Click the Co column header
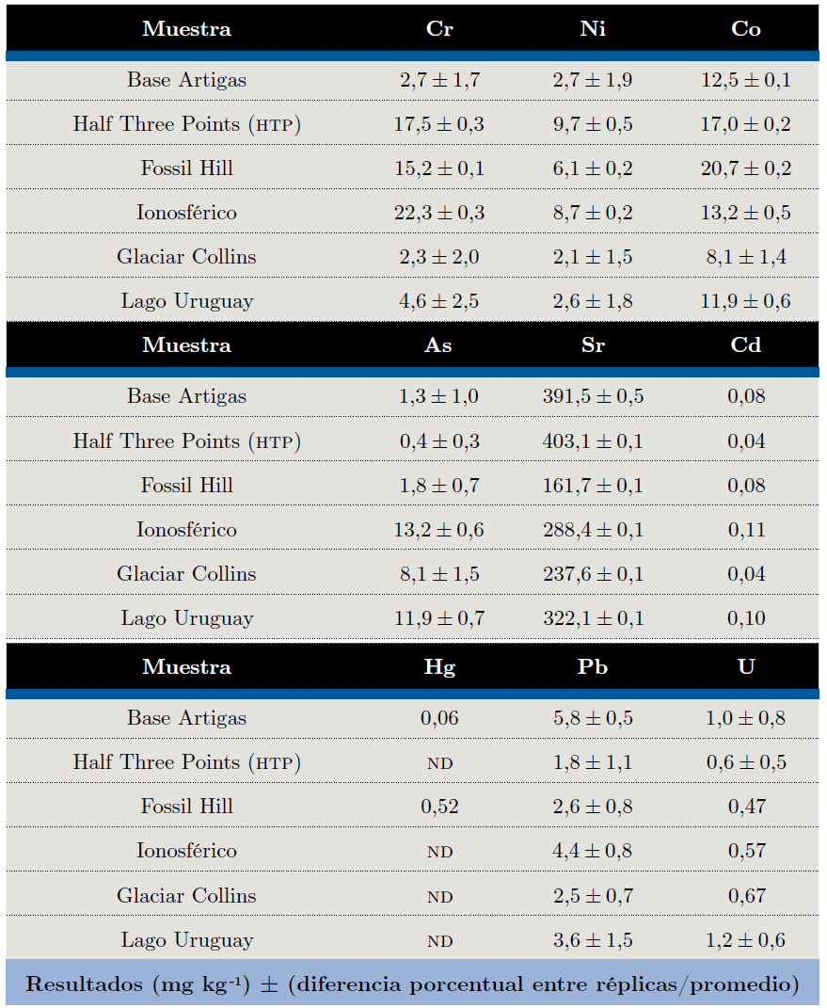Viewport: 827px width, 1008px height. click(x=746, y=28)
